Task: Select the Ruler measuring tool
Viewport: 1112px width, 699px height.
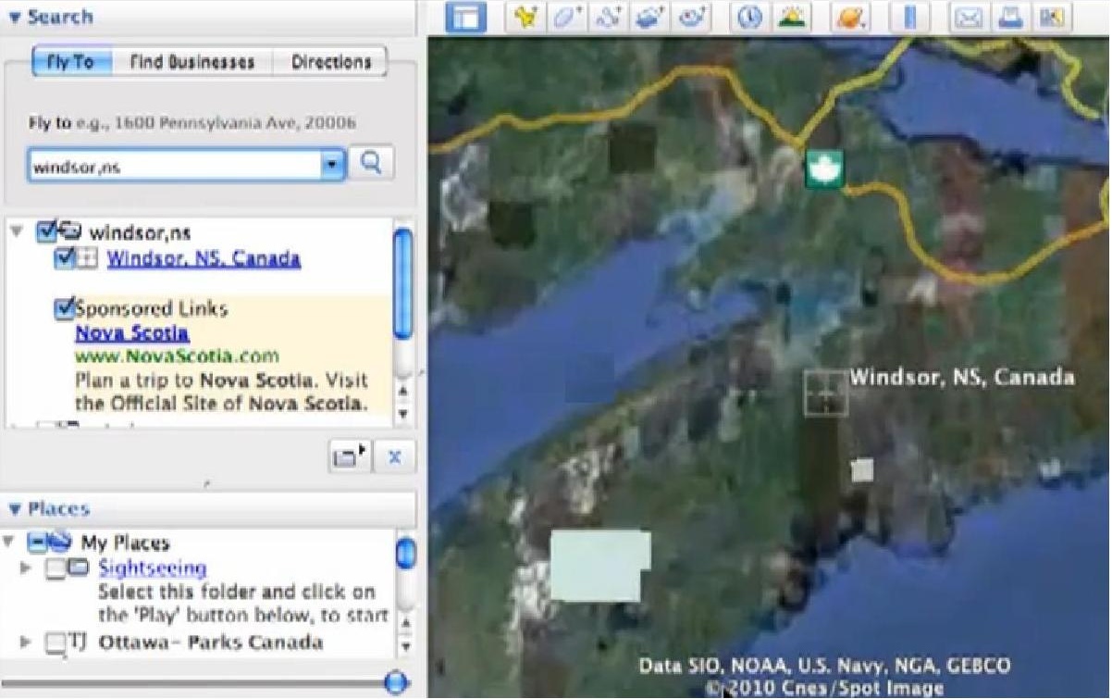Action: click(x=909, y=18)
